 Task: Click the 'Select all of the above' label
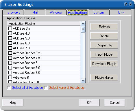pos(27,88)
